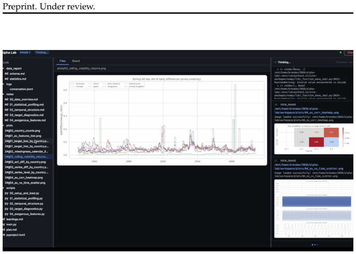
Task: Open image icon for 04_ex_corr_heatmap.png
Action: click(7, 177)
